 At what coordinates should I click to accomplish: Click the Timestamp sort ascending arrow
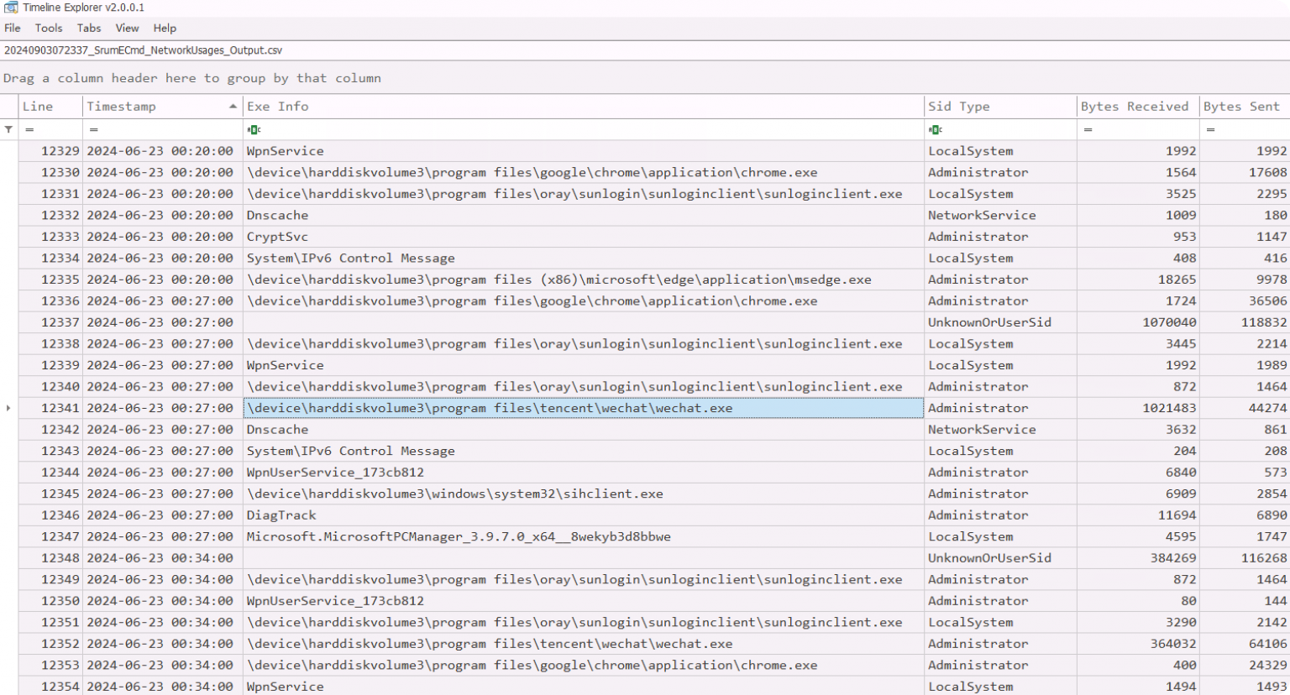click(233, 107)
